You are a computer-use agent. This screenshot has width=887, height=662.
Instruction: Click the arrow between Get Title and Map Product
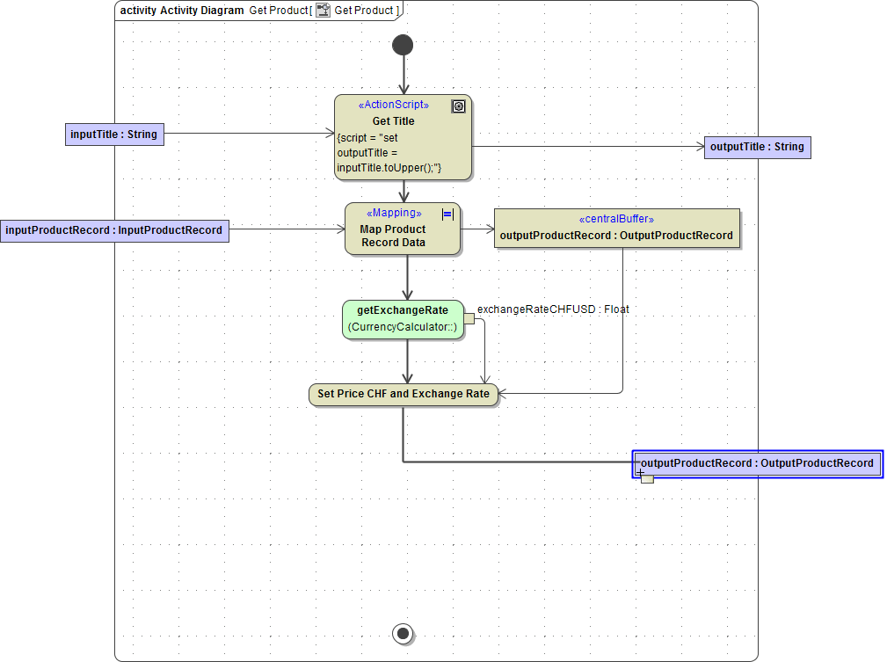point(403,193)
